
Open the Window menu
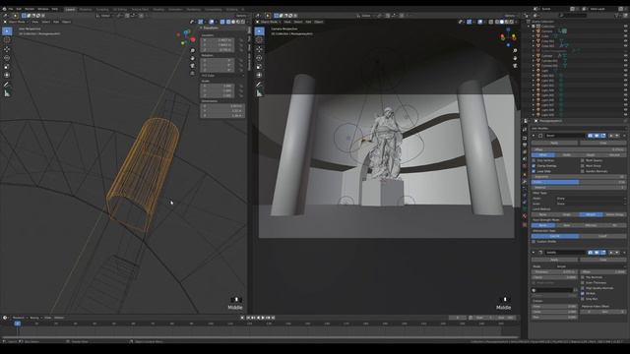(x=43, y=9)
